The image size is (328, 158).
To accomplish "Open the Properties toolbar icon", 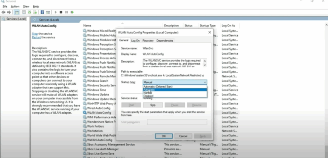I will [x=24, y=12].
